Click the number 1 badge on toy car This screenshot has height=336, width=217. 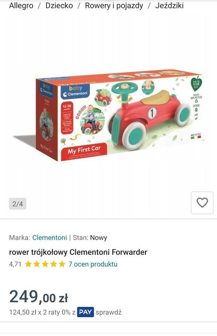[152, 113]
